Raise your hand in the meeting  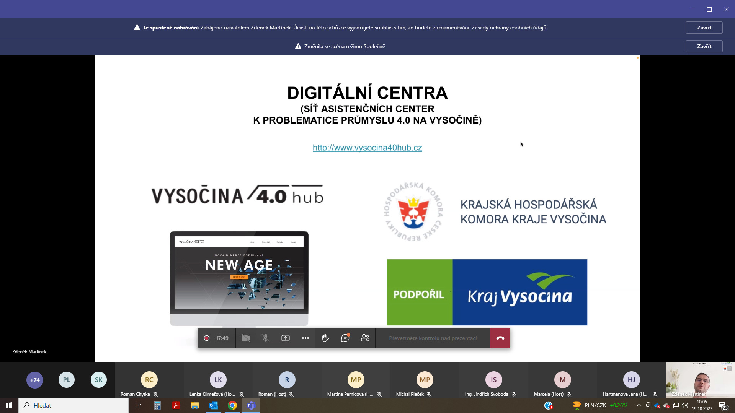325,338
